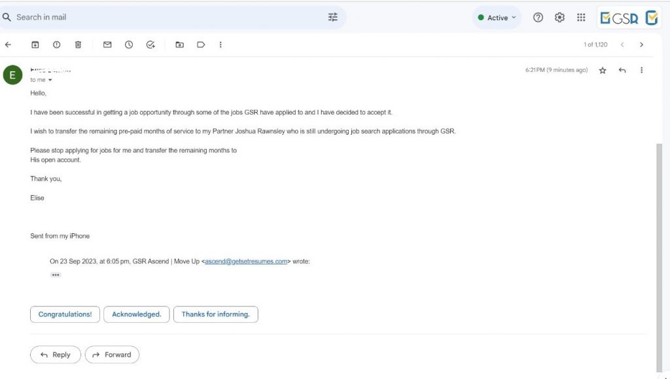Open ascend@getsetresumes.com email link
This screenshot has height=379, width=670.
(x=246, y=261)
